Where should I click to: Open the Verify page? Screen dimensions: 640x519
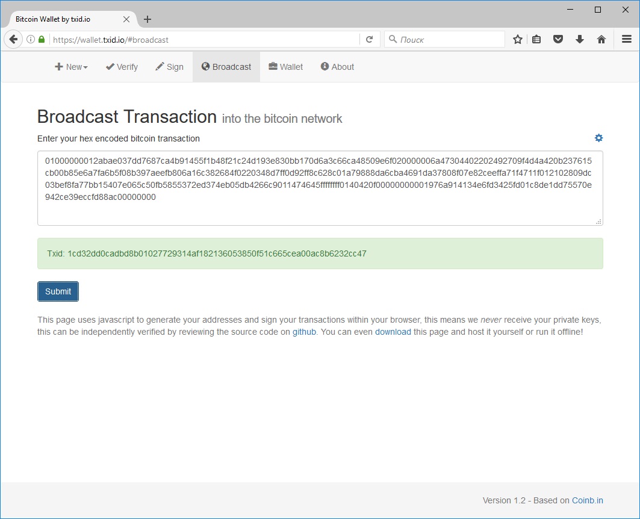tap(122, 67)
